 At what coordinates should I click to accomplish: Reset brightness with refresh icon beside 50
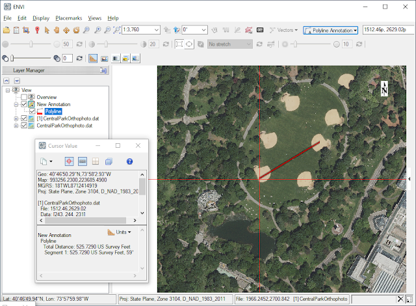click(79, 44)
